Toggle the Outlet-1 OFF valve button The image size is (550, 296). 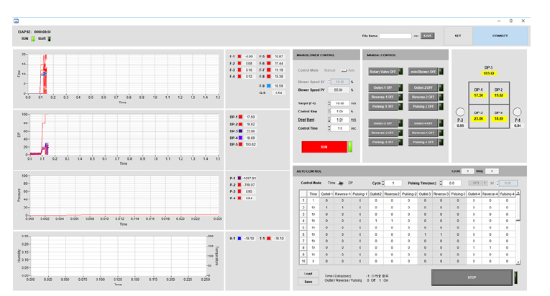(x=383, y=87)
